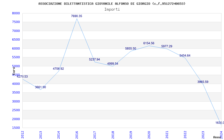Click the y-axis value 6500

click(16, 39)
